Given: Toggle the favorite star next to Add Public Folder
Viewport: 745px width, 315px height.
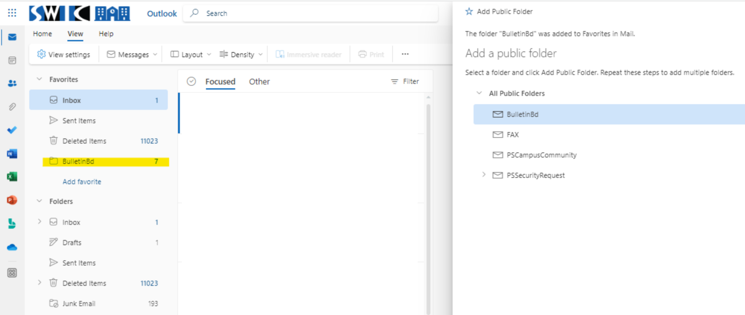Looking at the screenshot, I should 469,11.
